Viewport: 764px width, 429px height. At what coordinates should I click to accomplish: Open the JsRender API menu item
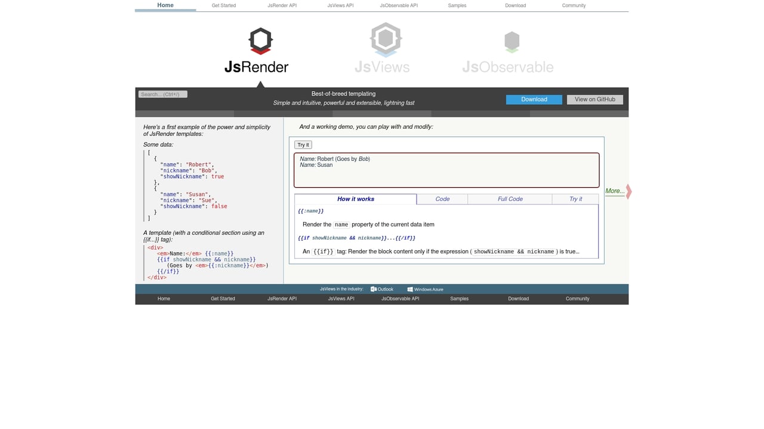(x=282, y=5)
